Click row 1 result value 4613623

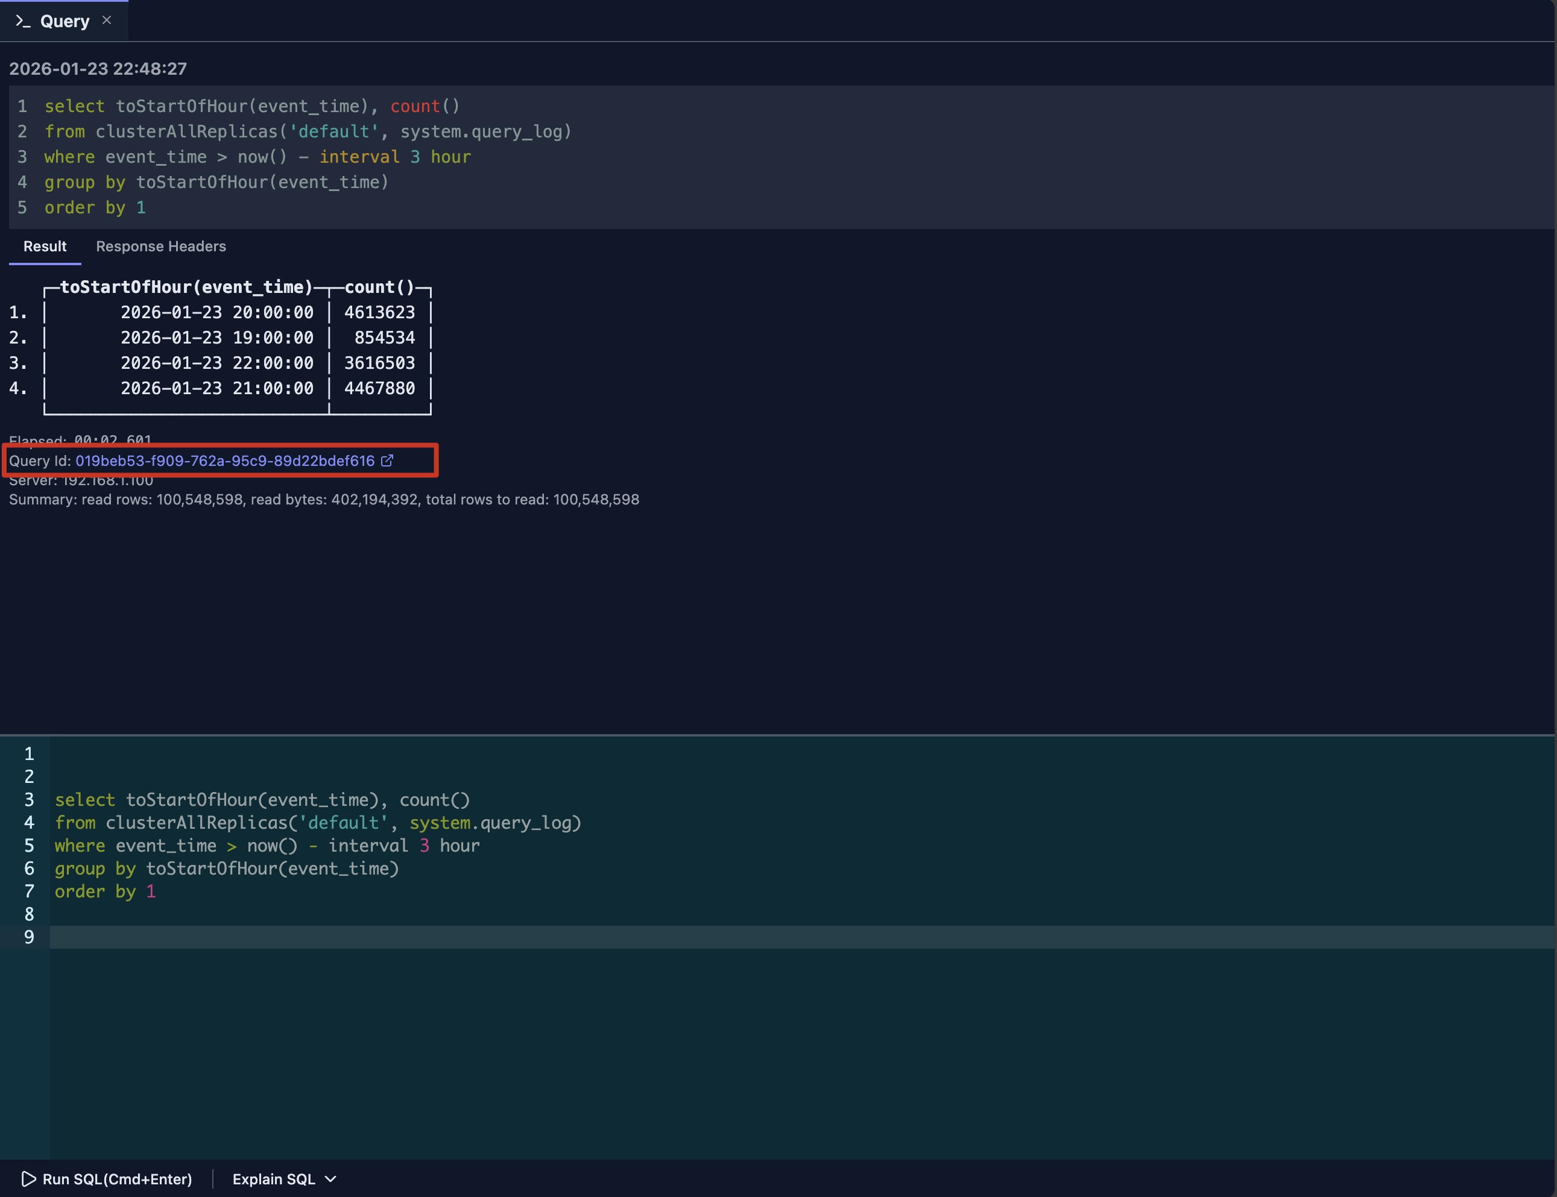coord(379,312)
